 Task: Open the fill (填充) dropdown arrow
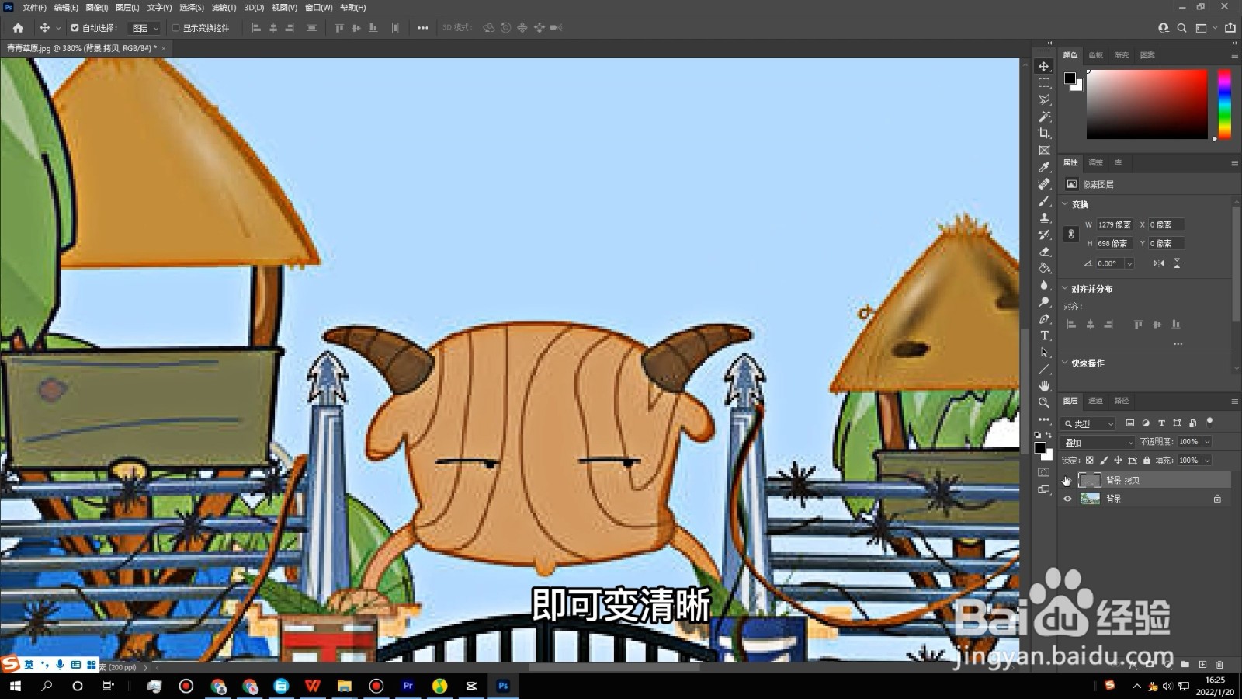point(1207,461)
